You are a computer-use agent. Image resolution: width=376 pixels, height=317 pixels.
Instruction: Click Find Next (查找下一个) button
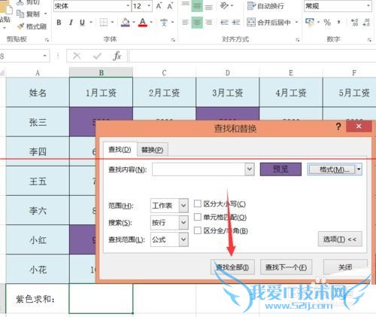286,267
